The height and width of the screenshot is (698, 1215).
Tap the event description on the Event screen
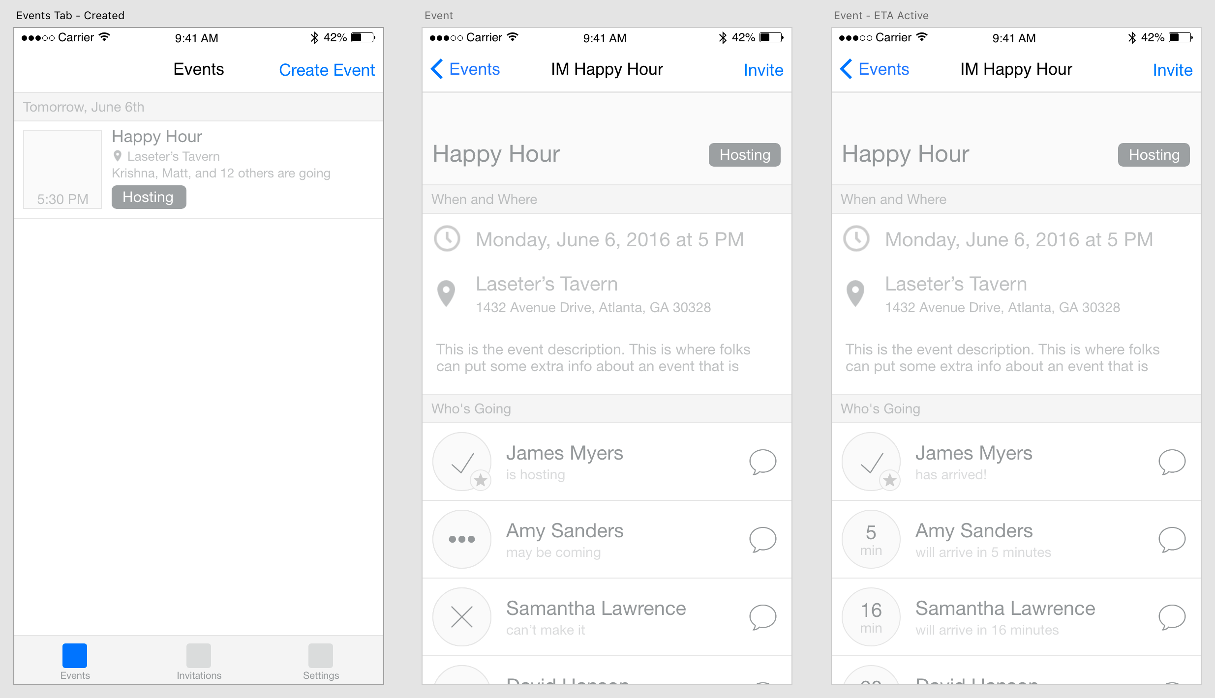click(x=593, y=358)
